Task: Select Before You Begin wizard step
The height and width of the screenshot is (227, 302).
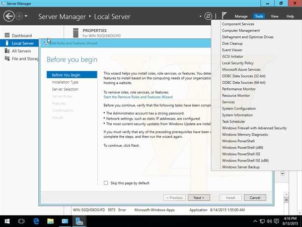Action: pyautogui.click(x=72, y=75)
